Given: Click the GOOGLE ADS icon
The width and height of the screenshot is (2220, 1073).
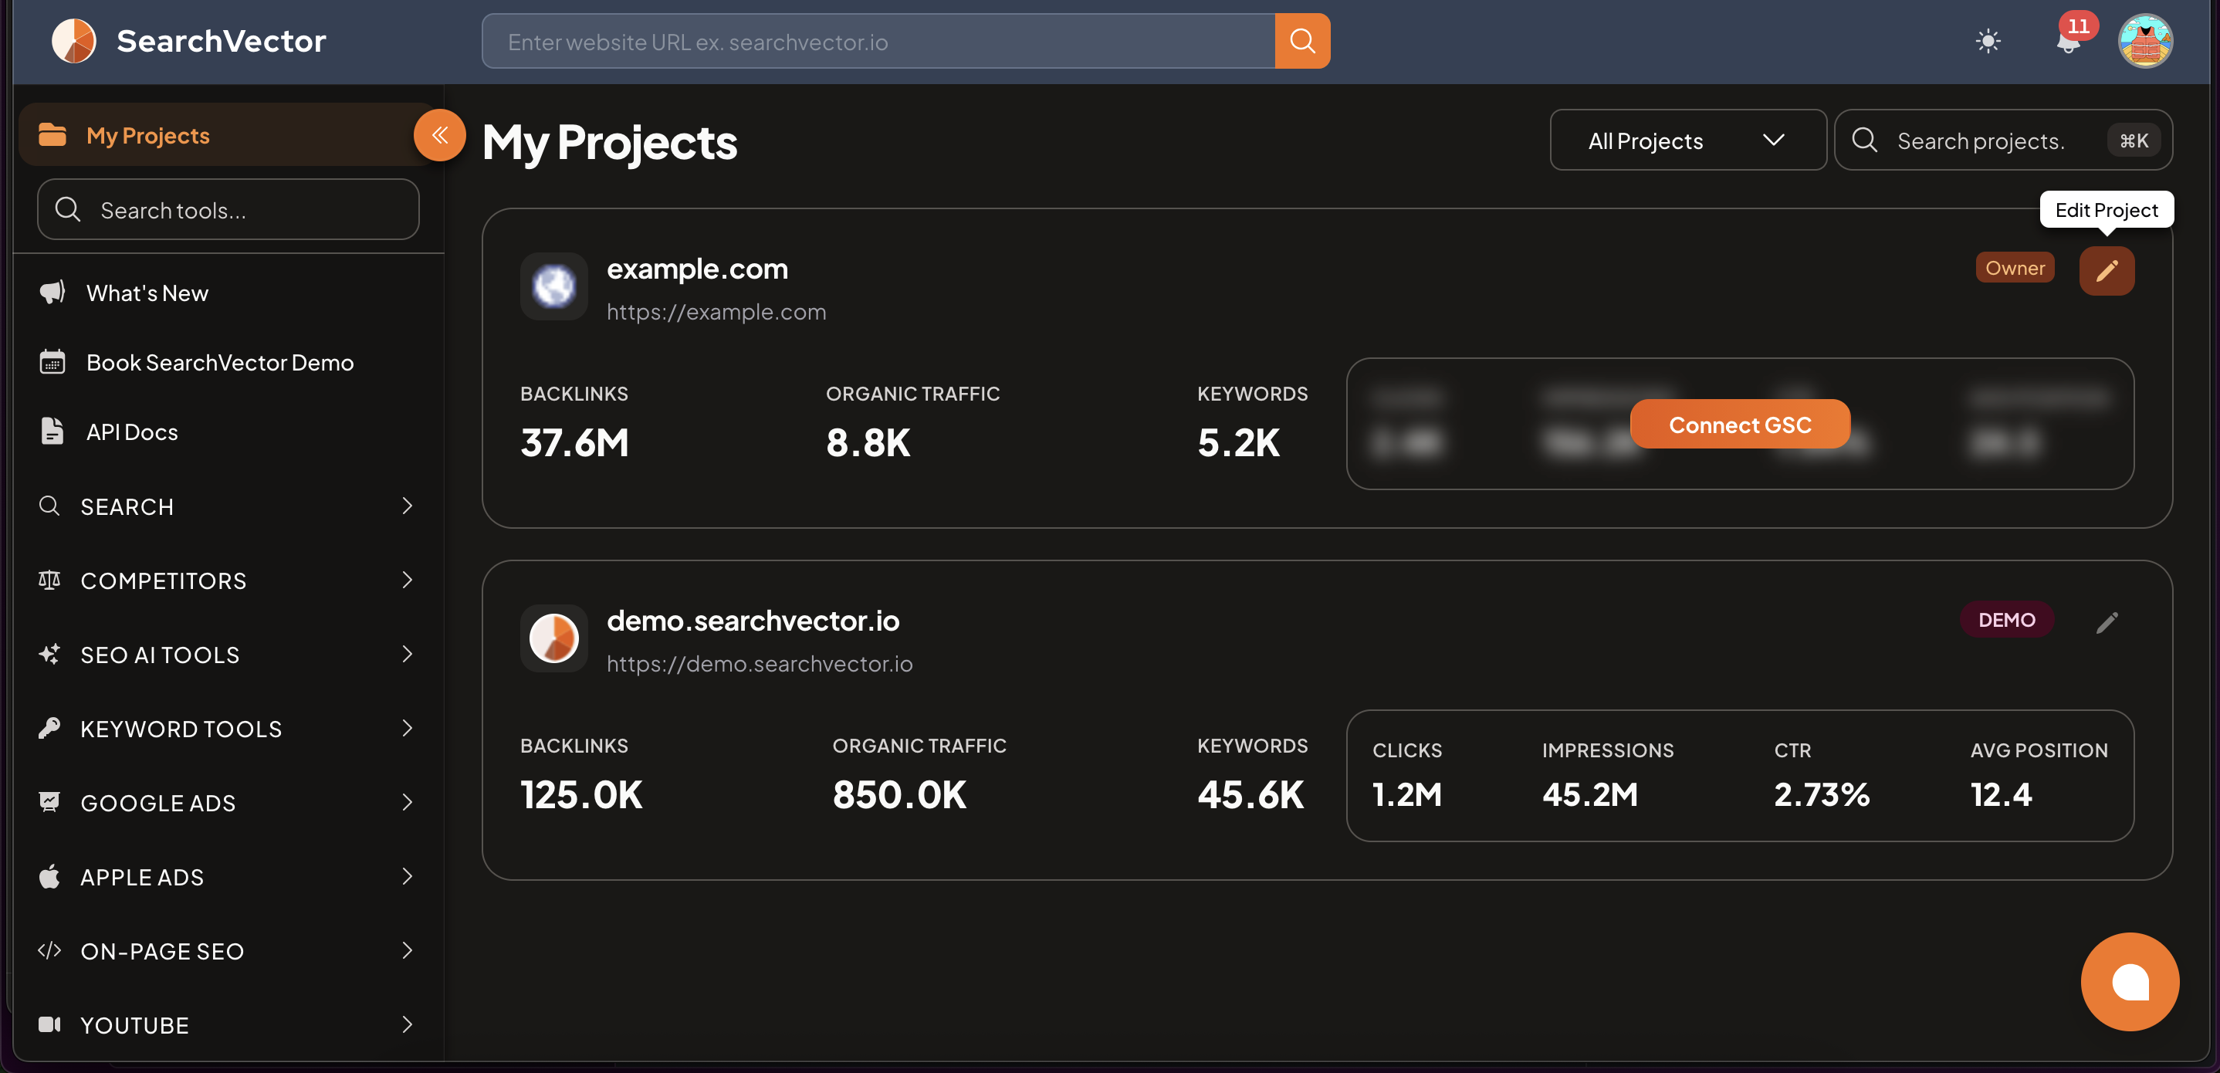Looking at the screenshot, I should (x=49, y=801).
